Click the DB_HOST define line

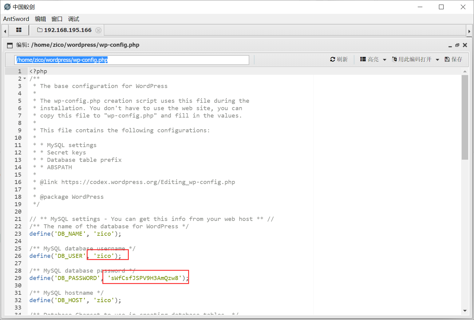click(75, 300)
